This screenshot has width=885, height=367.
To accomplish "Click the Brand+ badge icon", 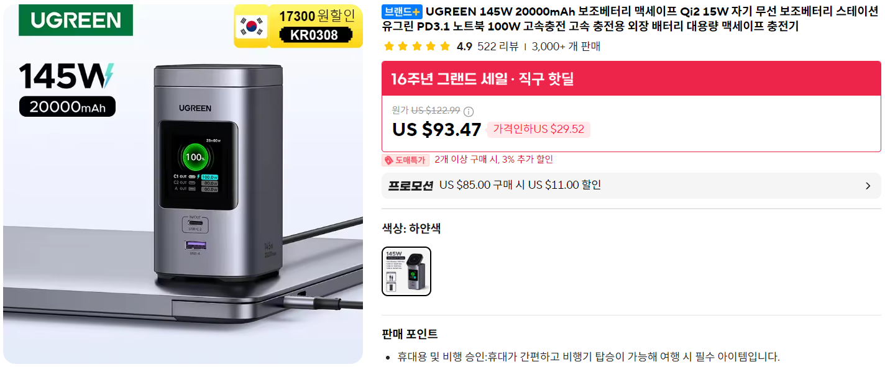I will click(x=402, y=12).
